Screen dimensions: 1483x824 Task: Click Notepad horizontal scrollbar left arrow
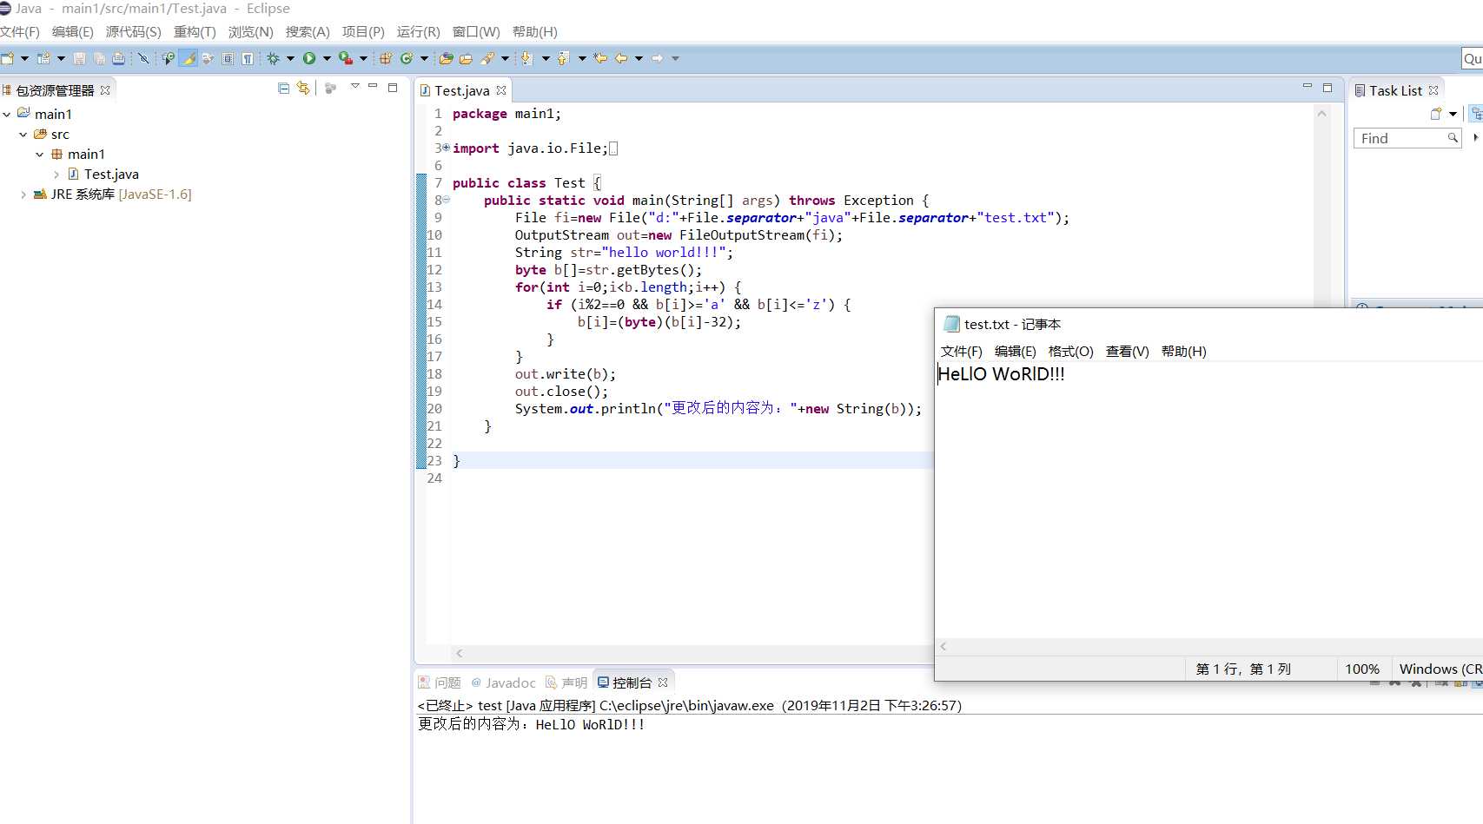click(x=943, y=646)
